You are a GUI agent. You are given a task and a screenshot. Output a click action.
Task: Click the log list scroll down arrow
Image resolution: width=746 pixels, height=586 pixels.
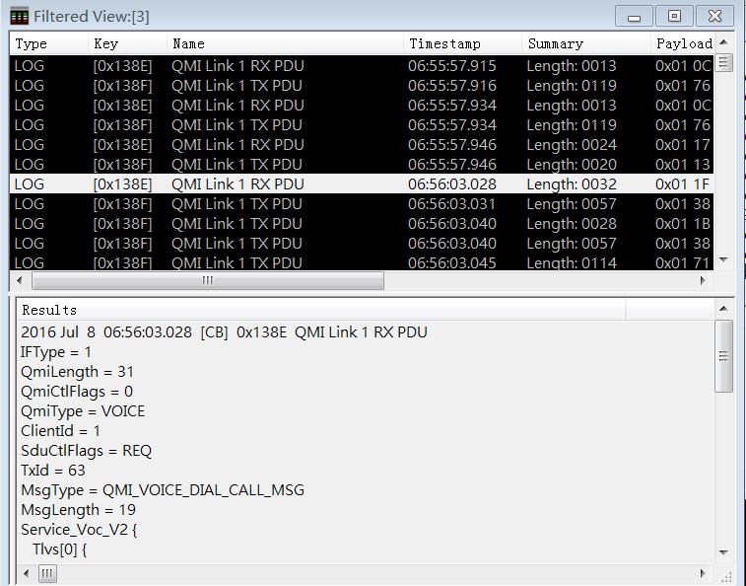723,260
